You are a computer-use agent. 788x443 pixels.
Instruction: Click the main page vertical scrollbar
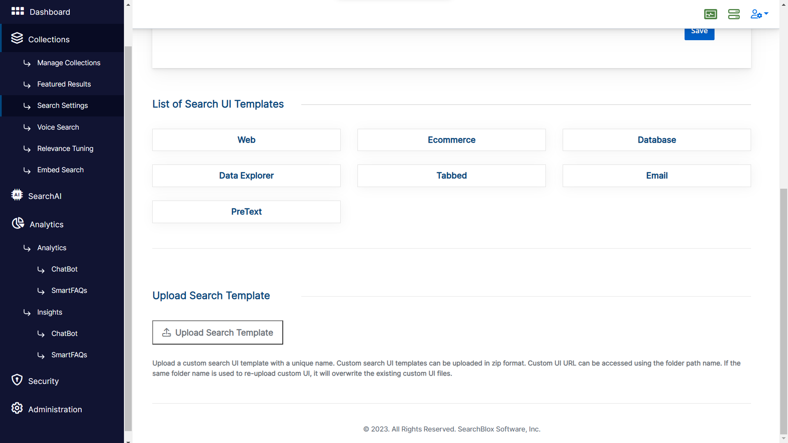click(783, 310)
